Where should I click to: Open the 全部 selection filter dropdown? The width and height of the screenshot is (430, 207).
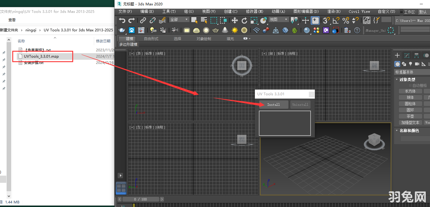click(x=179, y=19)
